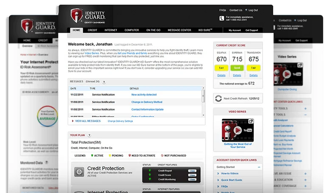Play the video in right background window
This screenshot has width=330, height=193.
[x=287, y=74]
